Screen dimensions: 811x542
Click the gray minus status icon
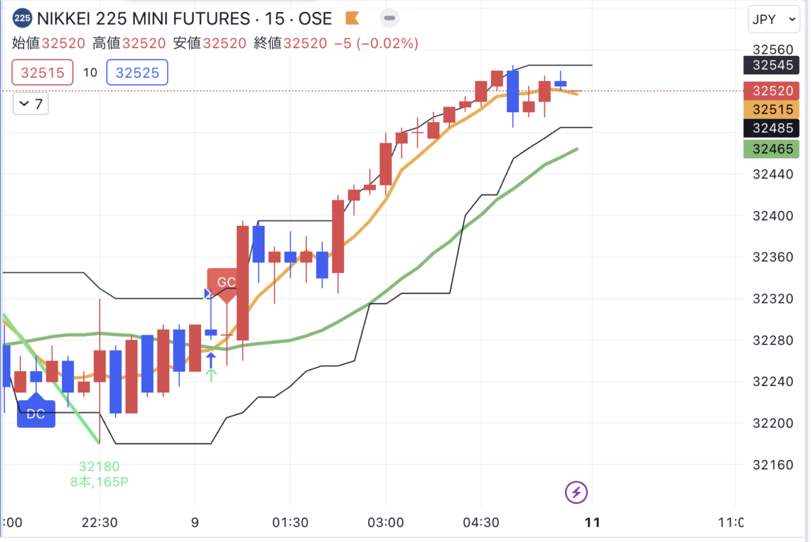click(390, 18)
